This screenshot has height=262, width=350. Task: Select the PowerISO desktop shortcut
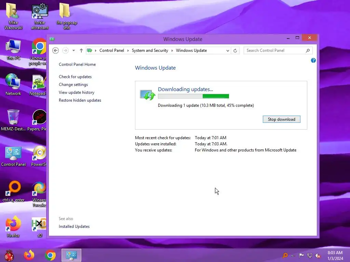coord(39,156)
